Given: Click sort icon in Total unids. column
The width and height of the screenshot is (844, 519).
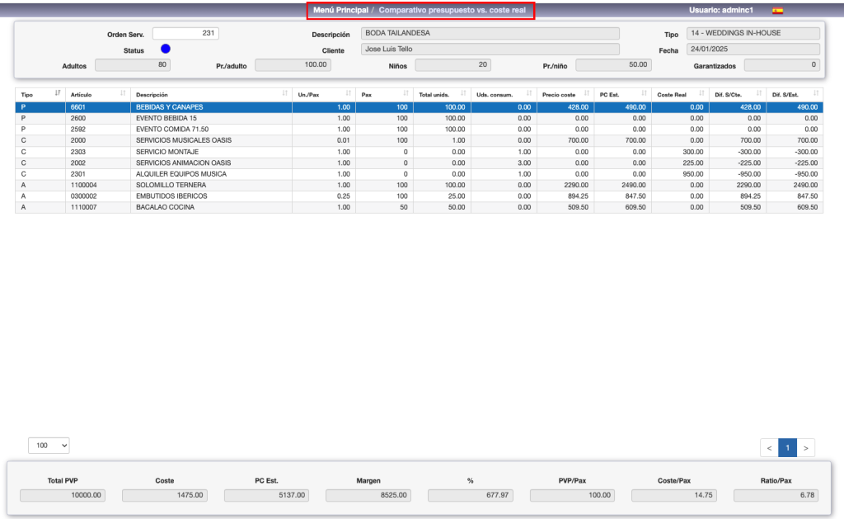Looking at the screenshot, I should [x=464, y=94].
